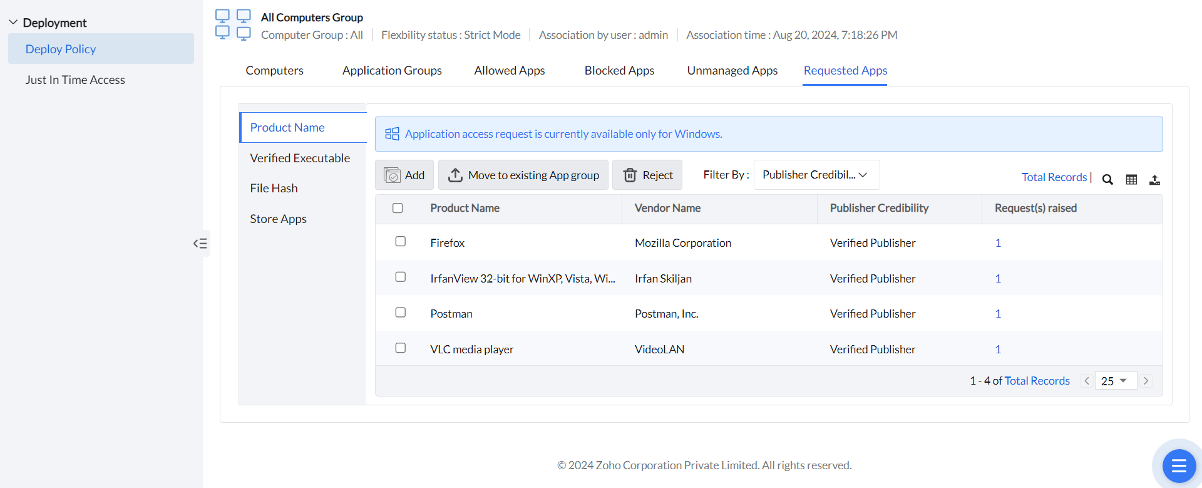Switch to the Blocked Apps tab
Viewport: 1202px width, 488px height.
(x=619, y=71)
